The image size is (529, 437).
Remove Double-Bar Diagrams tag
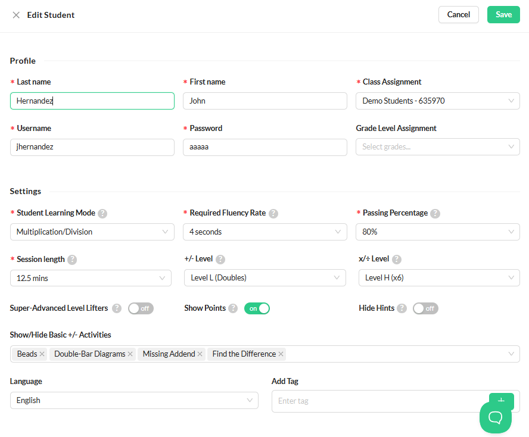tap(130, 354)
